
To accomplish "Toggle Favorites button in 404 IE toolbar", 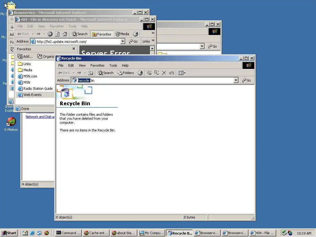I will [102, 34].
